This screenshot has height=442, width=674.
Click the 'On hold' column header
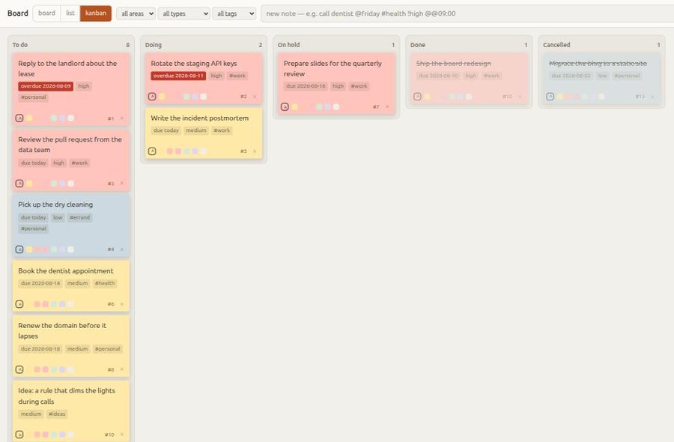click(288, 45)
